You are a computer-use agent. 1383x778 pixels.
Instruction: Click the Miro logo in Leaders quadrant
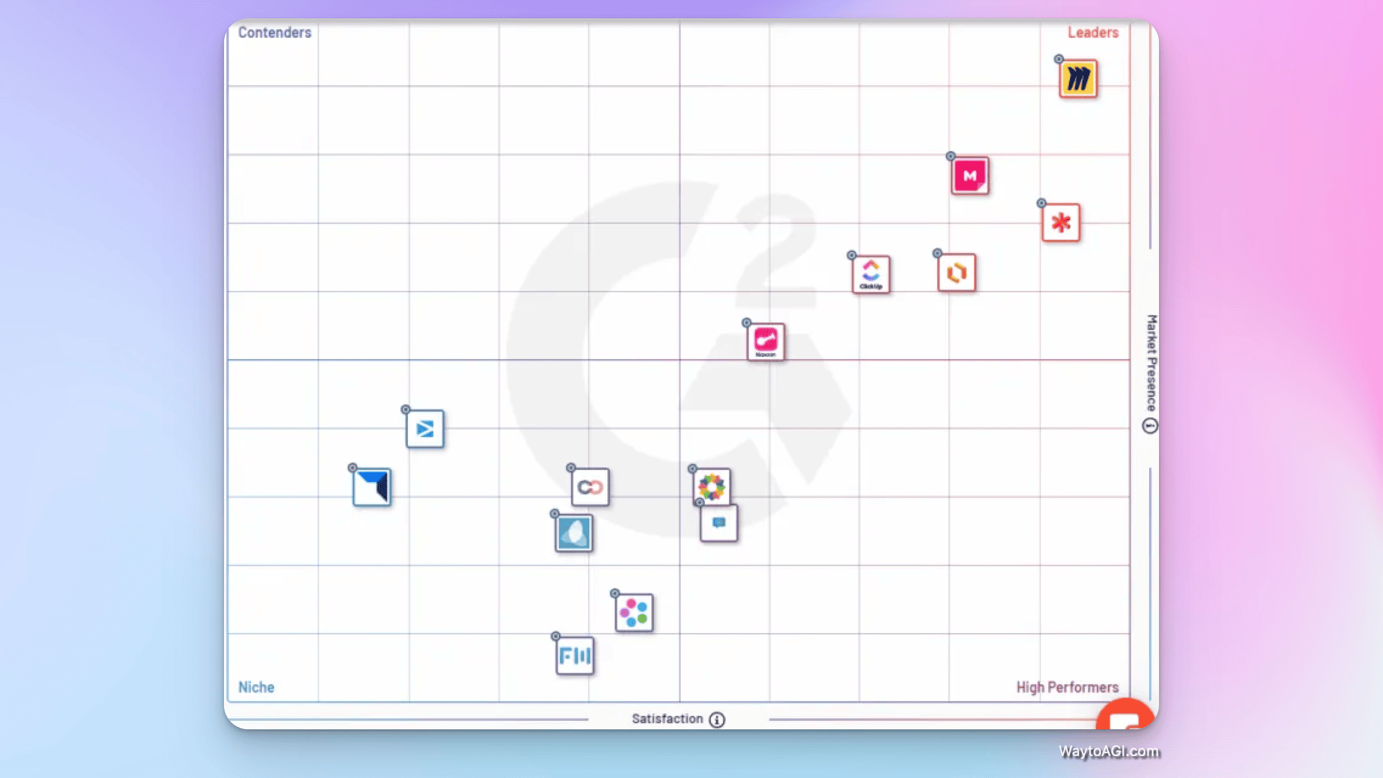(1078, 79)
